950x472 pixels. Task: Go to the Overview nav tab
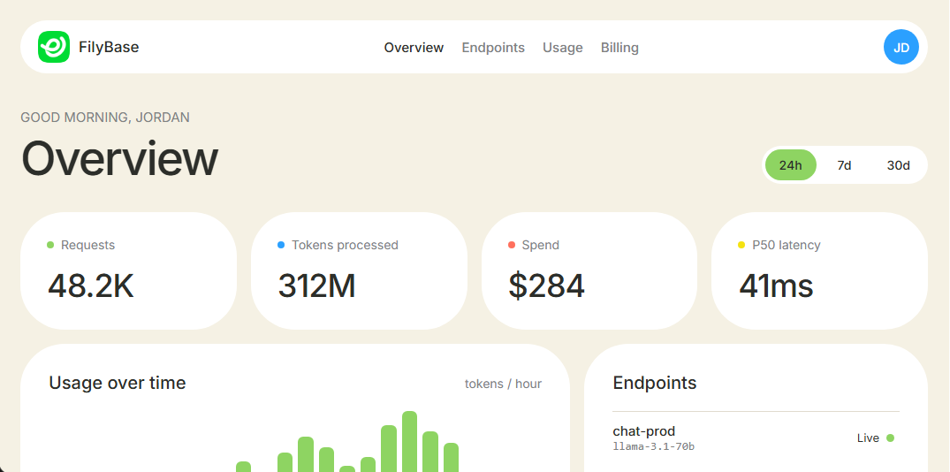(414, 47)
